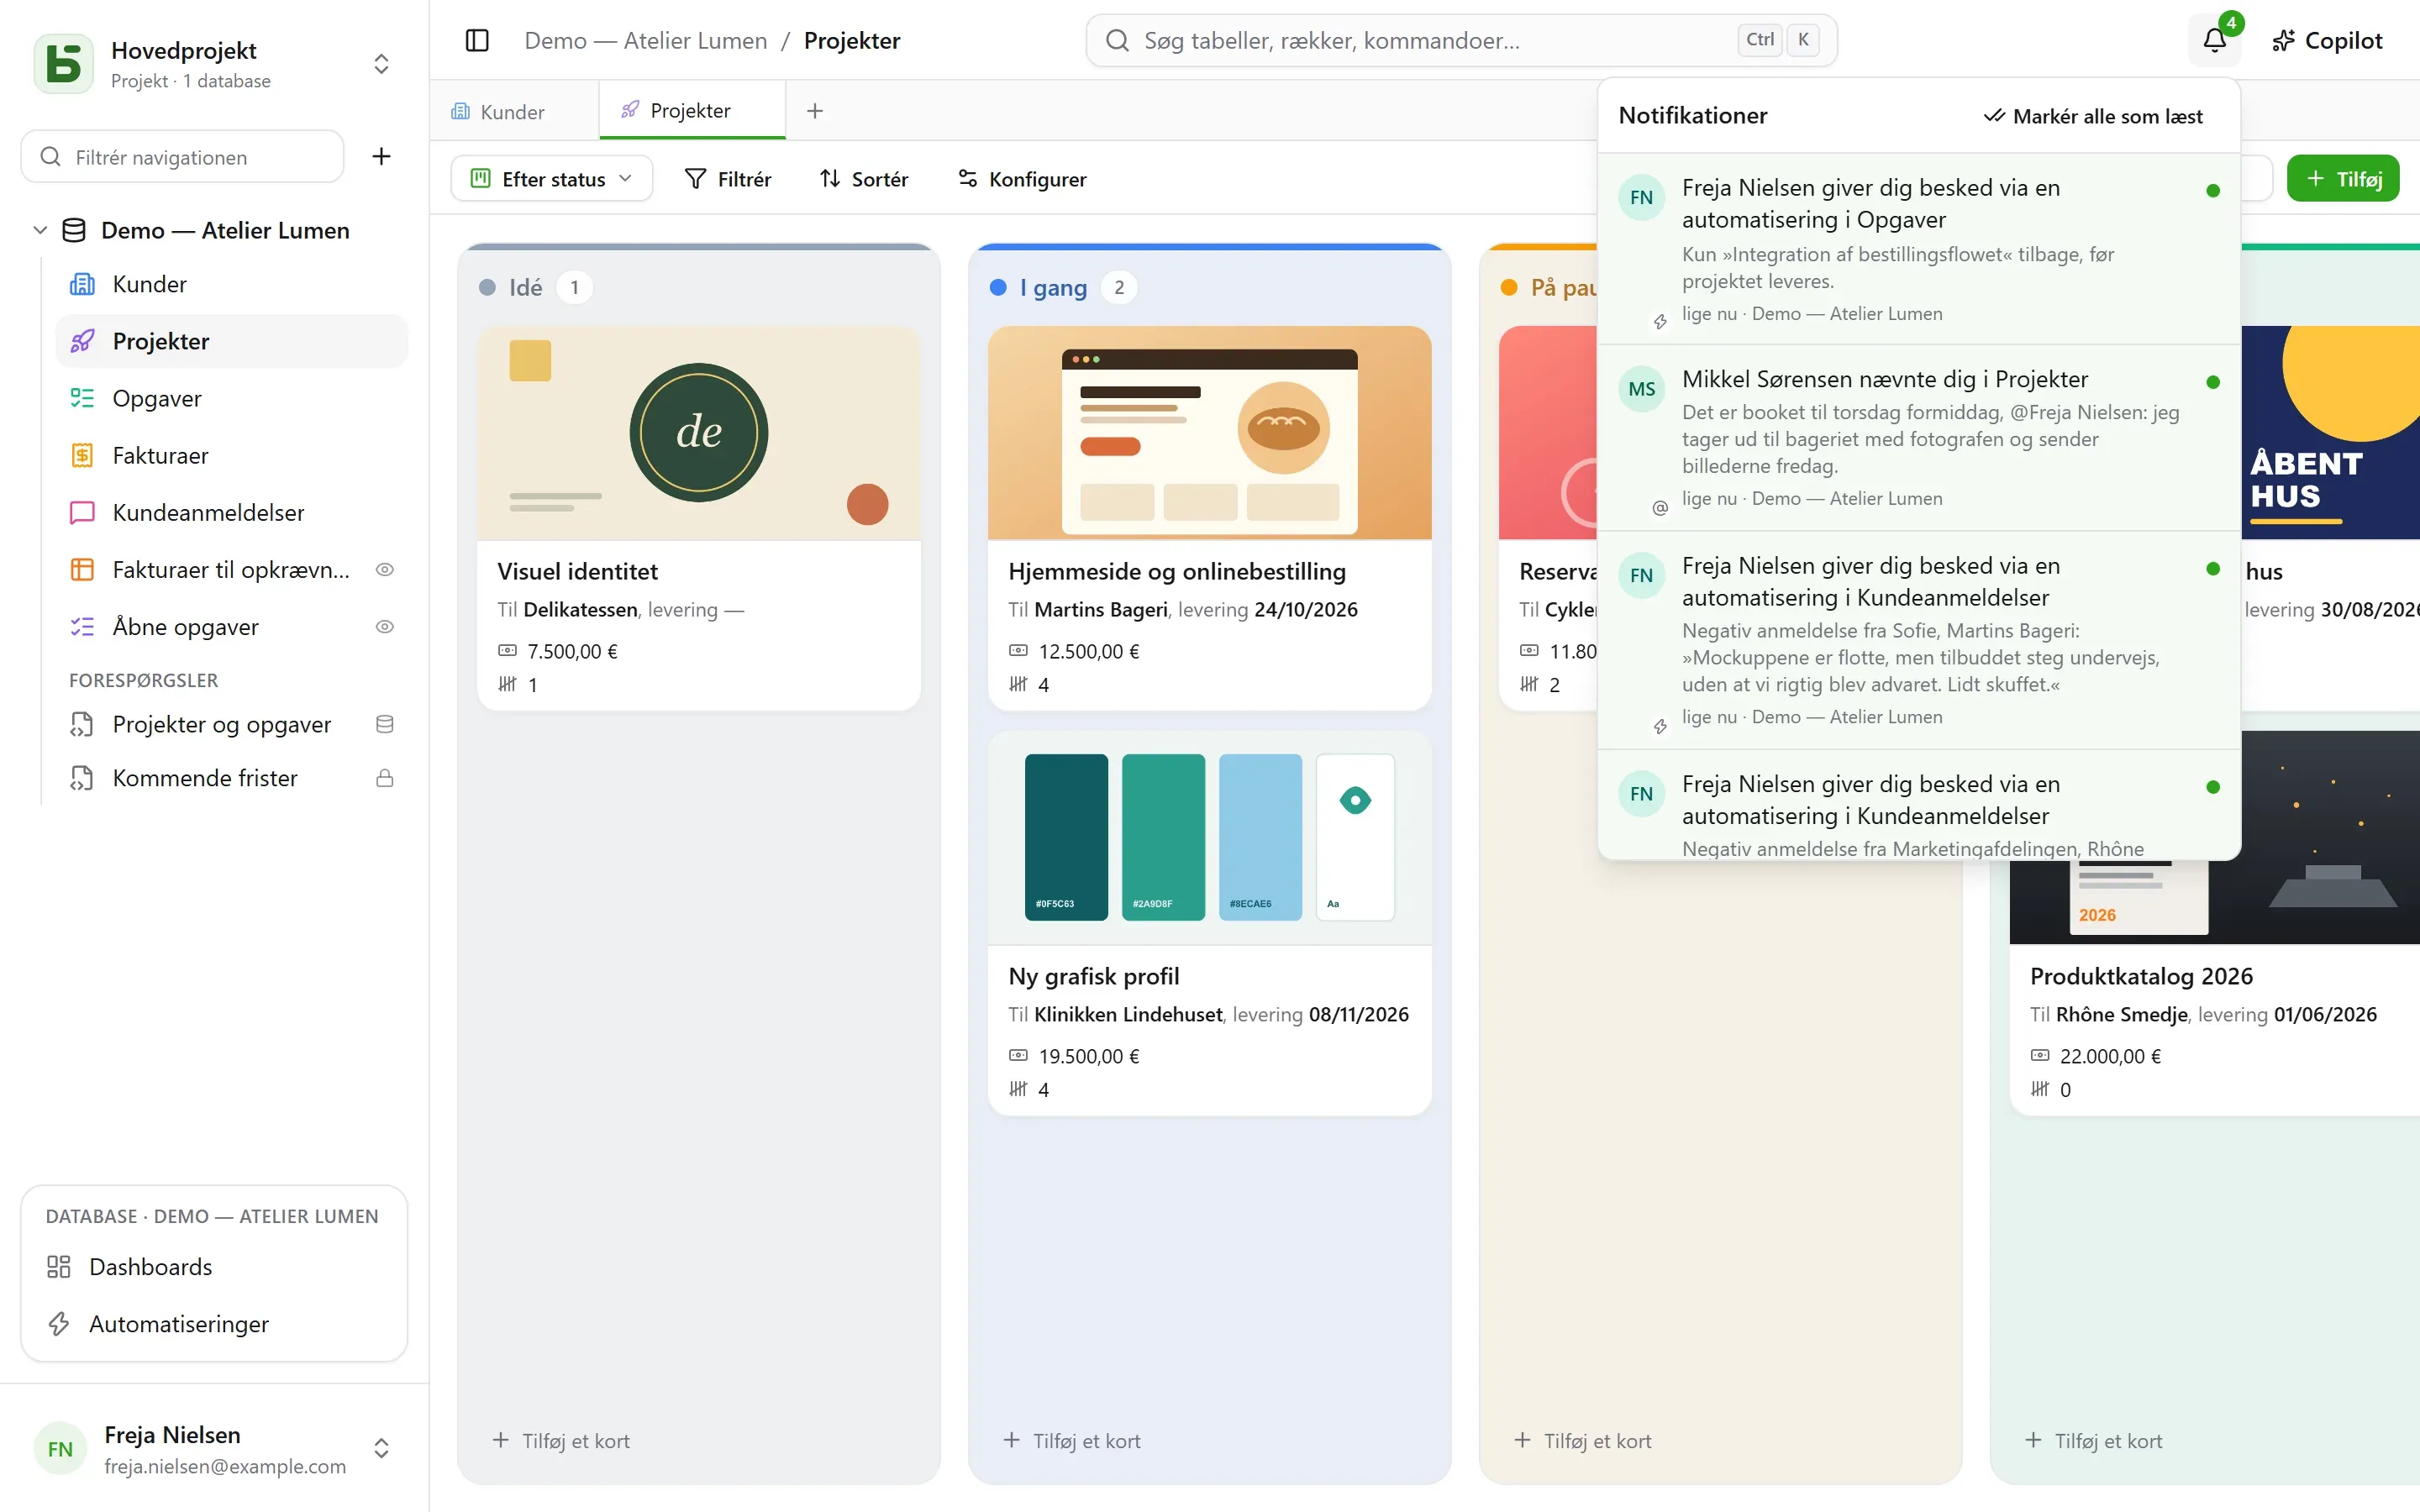Click Markér alle som læst
Screen dimensions: 2420x1512
[x=2092, y=116]
